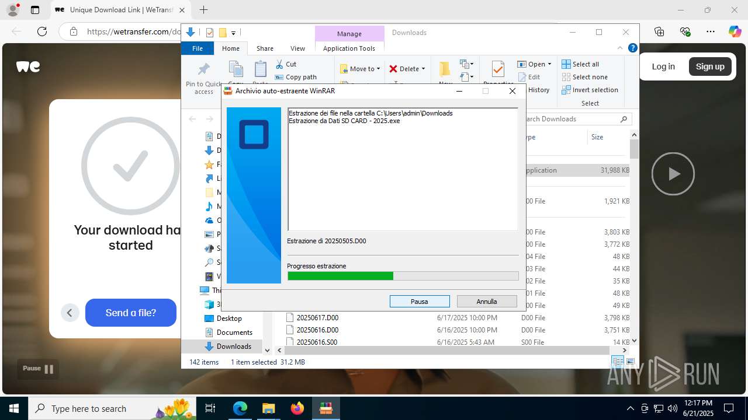Click the New folder icon in ribbon
Viewport: 748px width, 420px height.
(445, 69)
